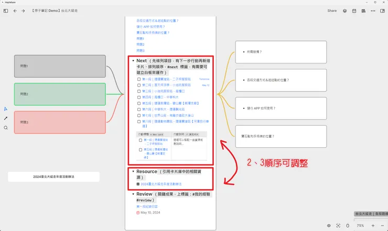Open link 健行 APP 如何使用？
Image resolution: width=388 pixels, height=231 pixels.
pos(150,27)
